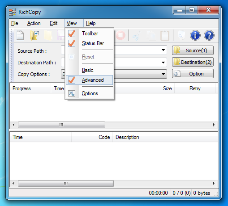Image resolution: width=228 pixels, height=206 pixels.
Task: Open the File menu
Action: pos(15,23)
